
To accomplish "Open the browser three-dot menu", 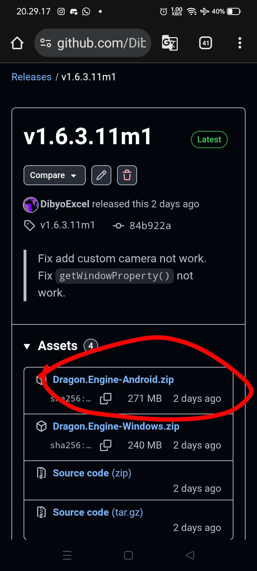I will [x=240, y=43].
